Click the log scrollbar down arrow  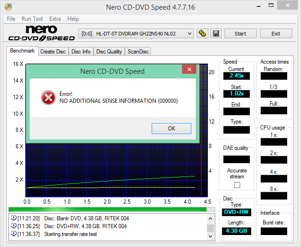tap(210, 236)
